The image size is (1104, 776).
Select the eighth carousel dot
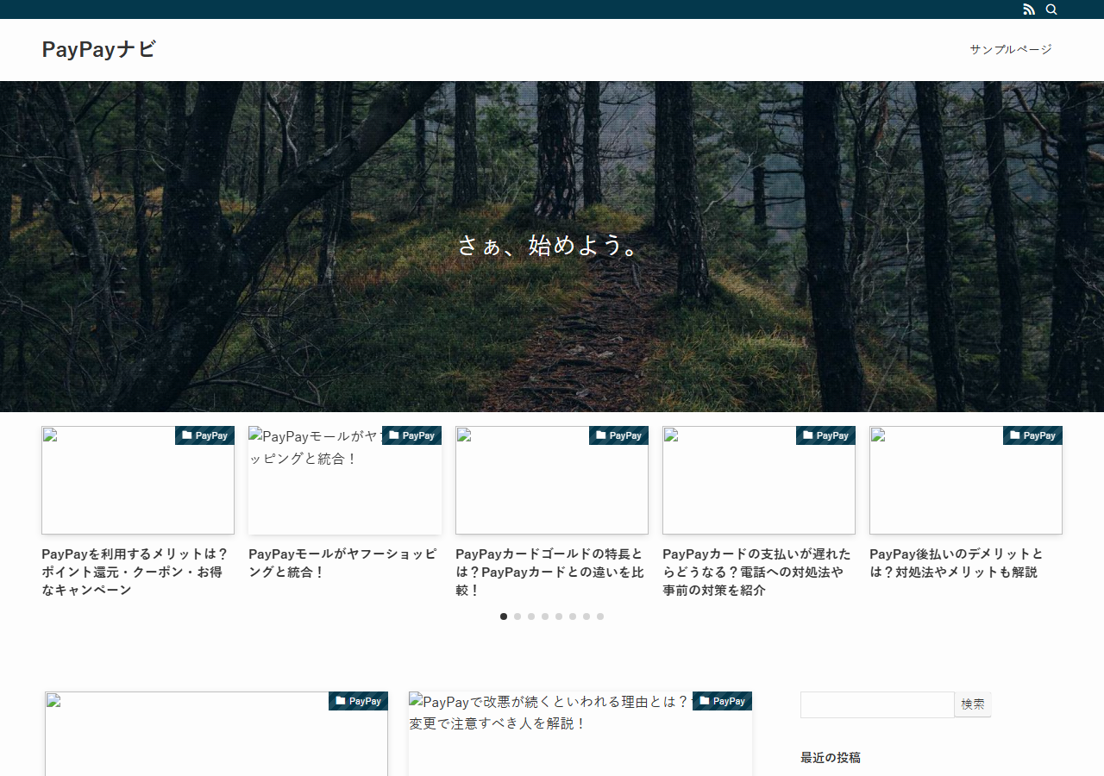click(600, 616)
